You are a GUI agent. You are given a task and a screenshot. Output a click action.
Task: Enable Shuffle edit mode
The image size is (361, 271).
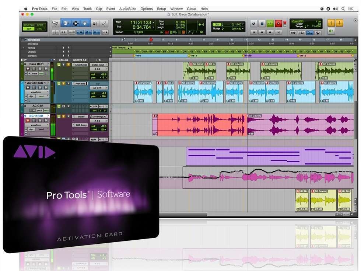pyautogui.click(x=29, y=25)
